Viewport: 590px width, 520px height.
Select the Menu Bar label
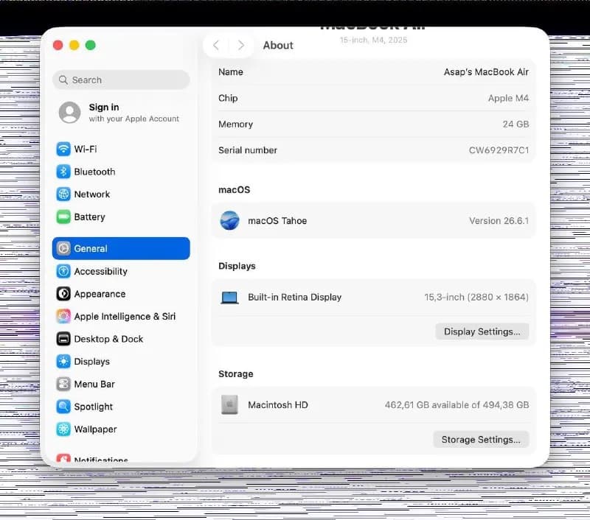tap(94, 384)
